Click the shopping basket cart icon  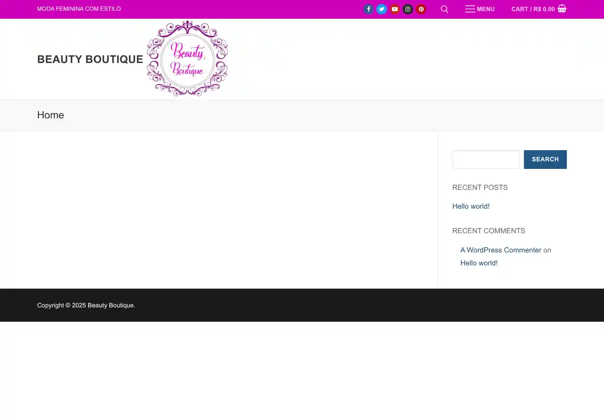click(x=562, y=8)
